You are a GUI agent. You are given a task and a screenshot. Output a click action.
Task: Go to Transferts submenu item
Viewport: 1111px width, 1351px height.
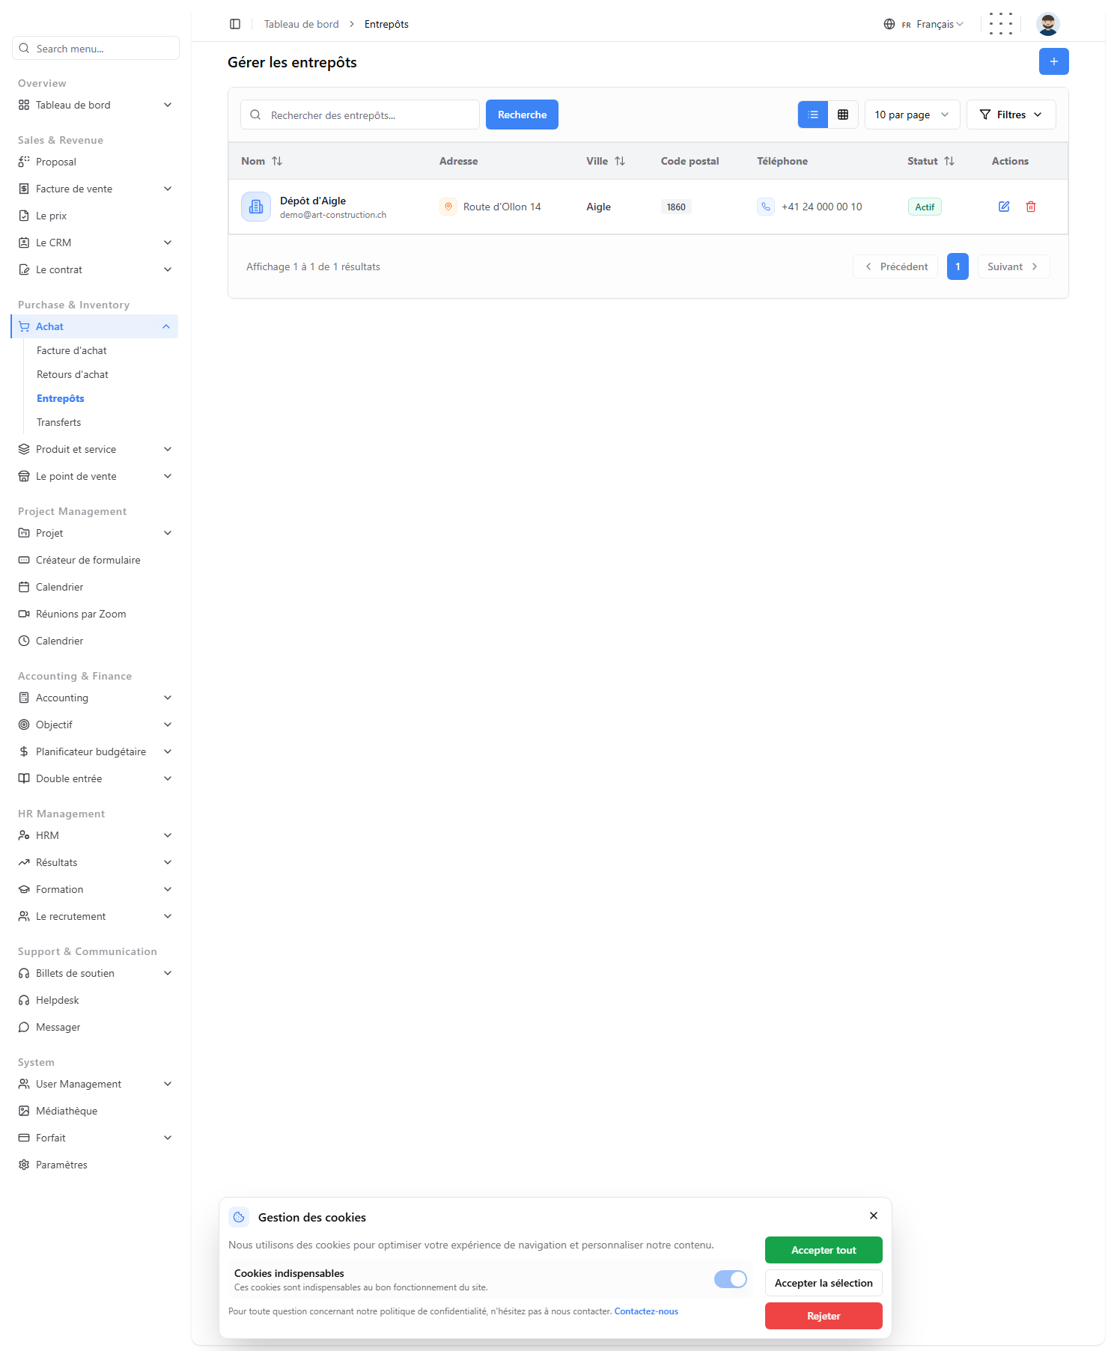(x=59, y=422)
